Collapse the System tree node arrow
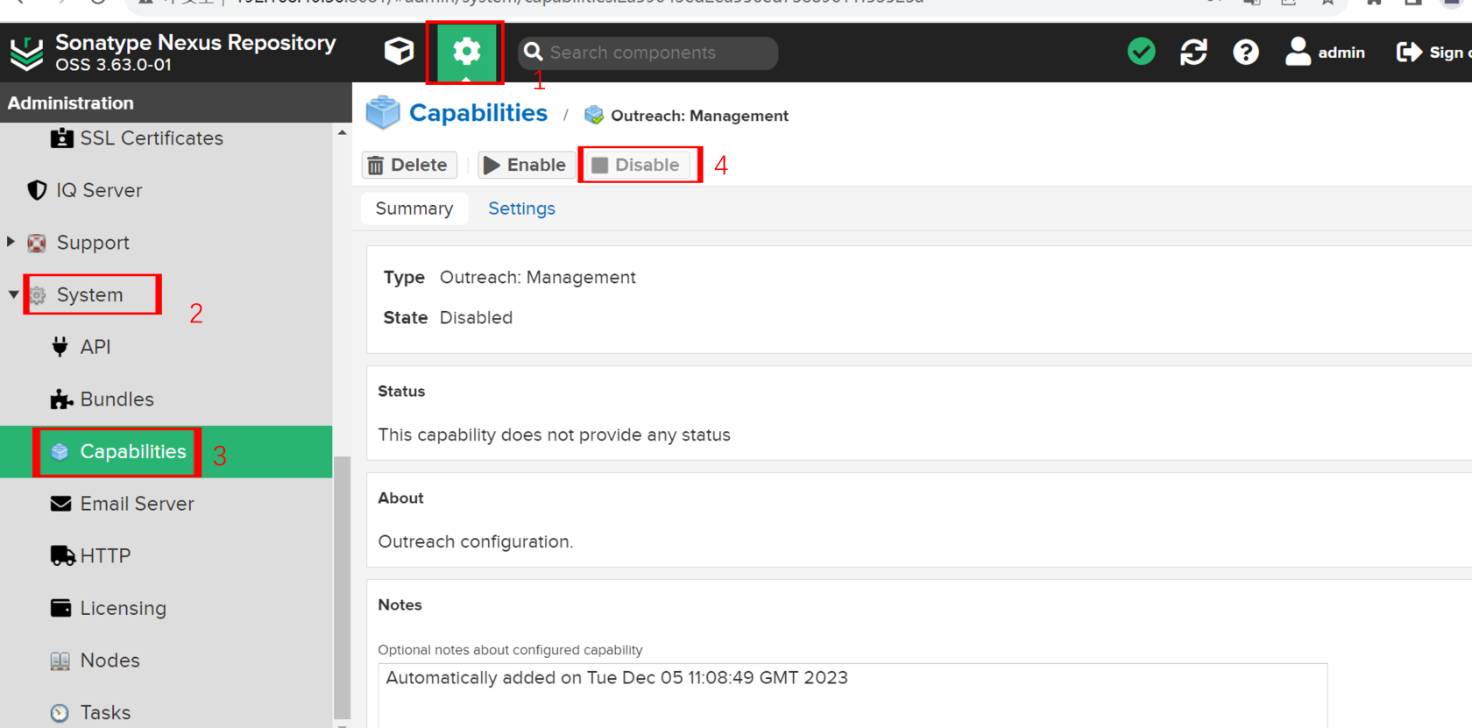This screenshot has height=728, width=1472. click(x=13, y=294)
